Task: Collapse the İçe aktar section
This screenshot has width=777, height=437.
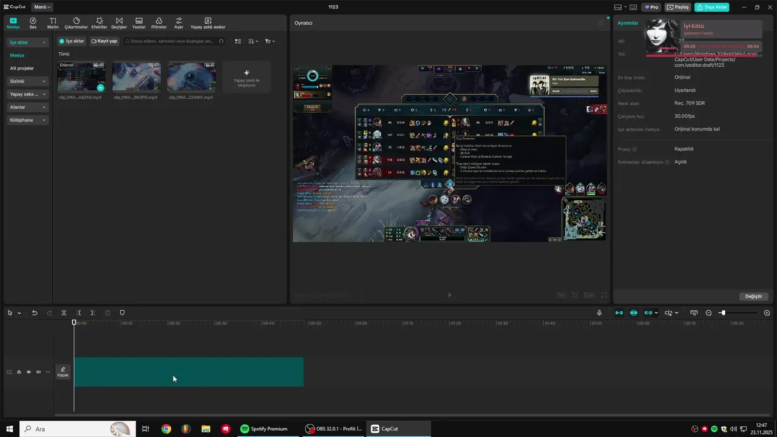Action: (x=28, y=42)
